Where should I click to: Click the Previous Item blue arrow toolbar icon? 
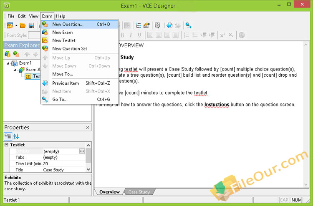(x=169, y=25)
